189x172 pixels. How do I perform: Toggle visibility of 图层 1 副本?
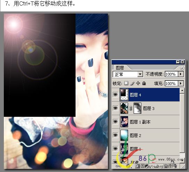[115, 122]
